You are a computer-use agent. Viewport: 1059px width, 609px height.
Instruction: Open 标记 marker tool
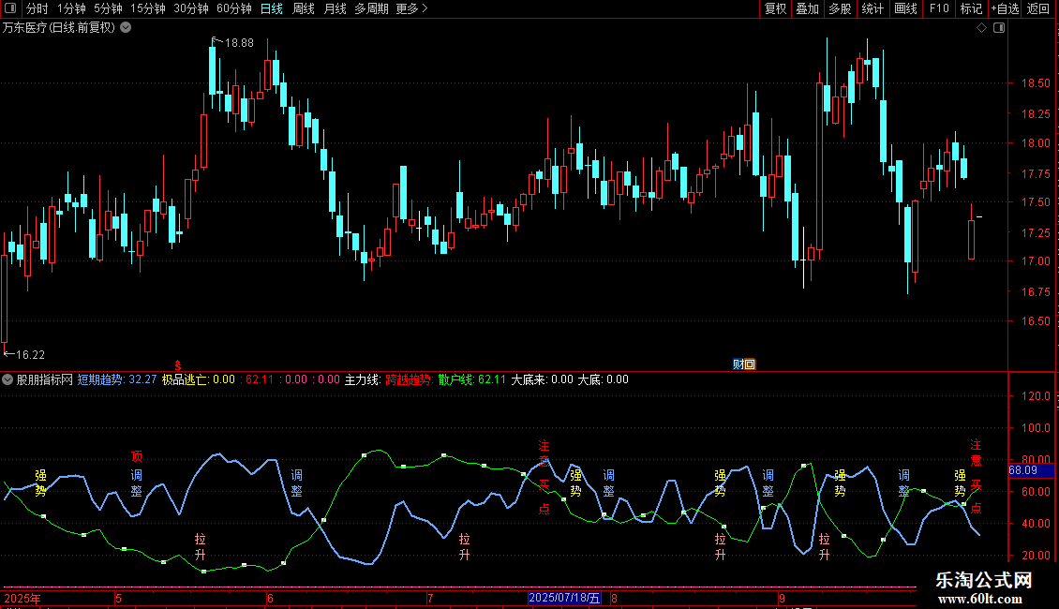[x=971, y=8]
